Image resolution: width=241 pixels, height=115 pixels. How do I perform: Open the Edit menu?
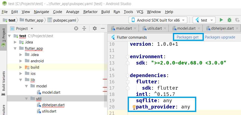[x=15, y=12]
